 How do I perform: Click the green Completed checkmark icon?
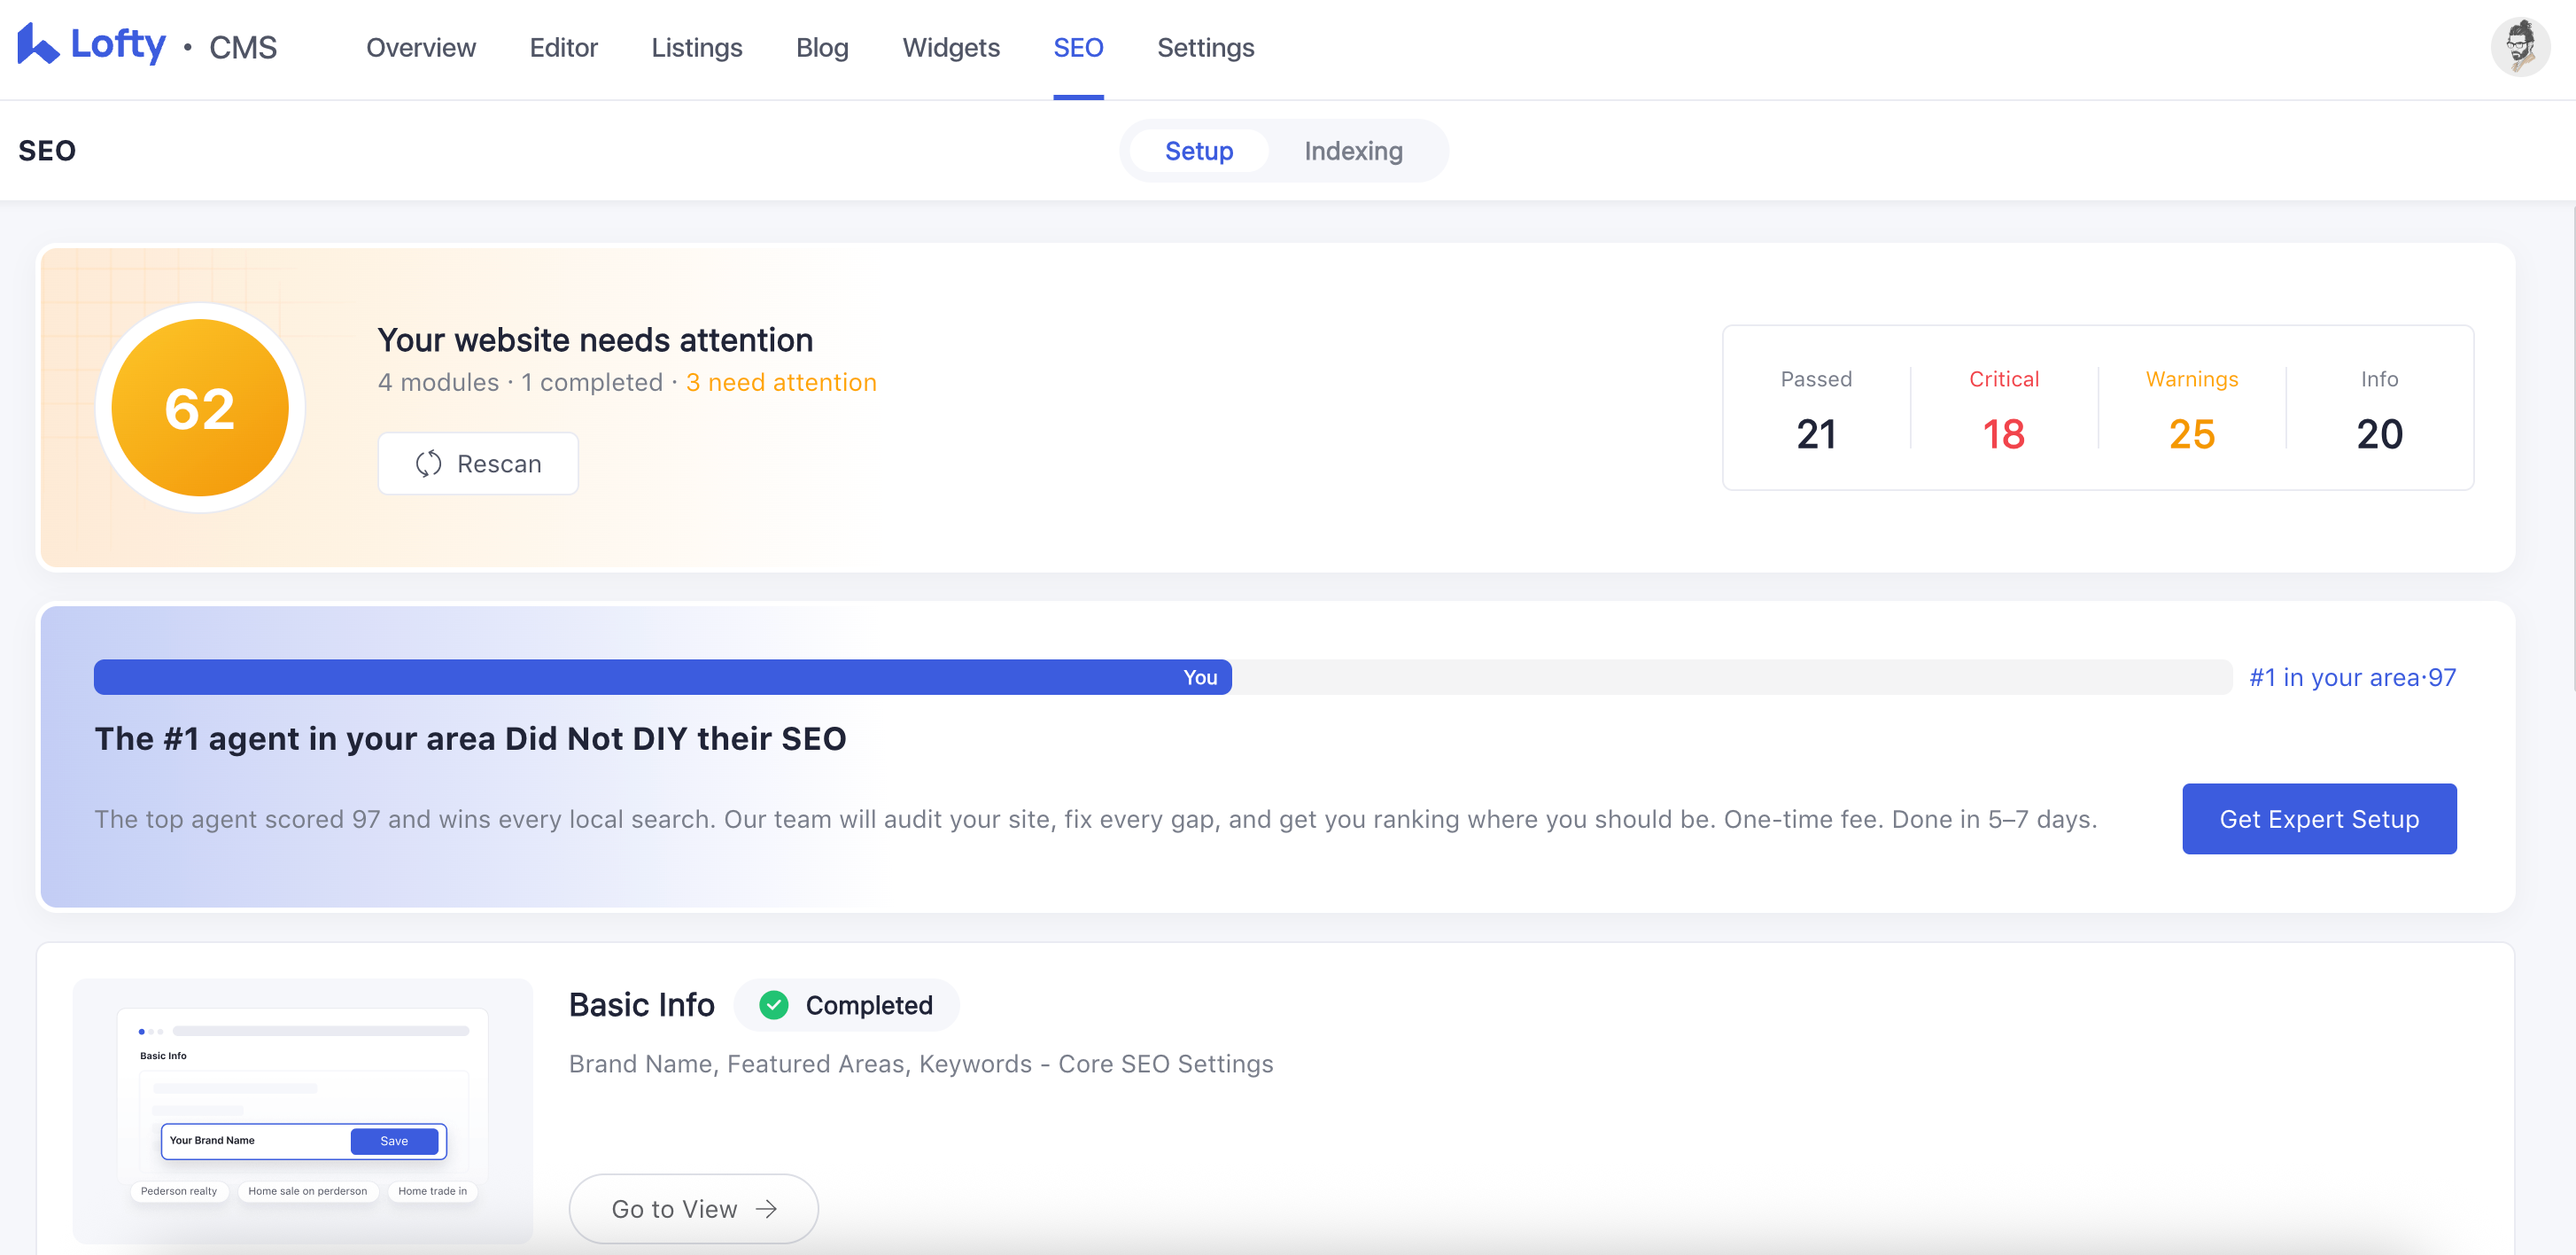774,1005
